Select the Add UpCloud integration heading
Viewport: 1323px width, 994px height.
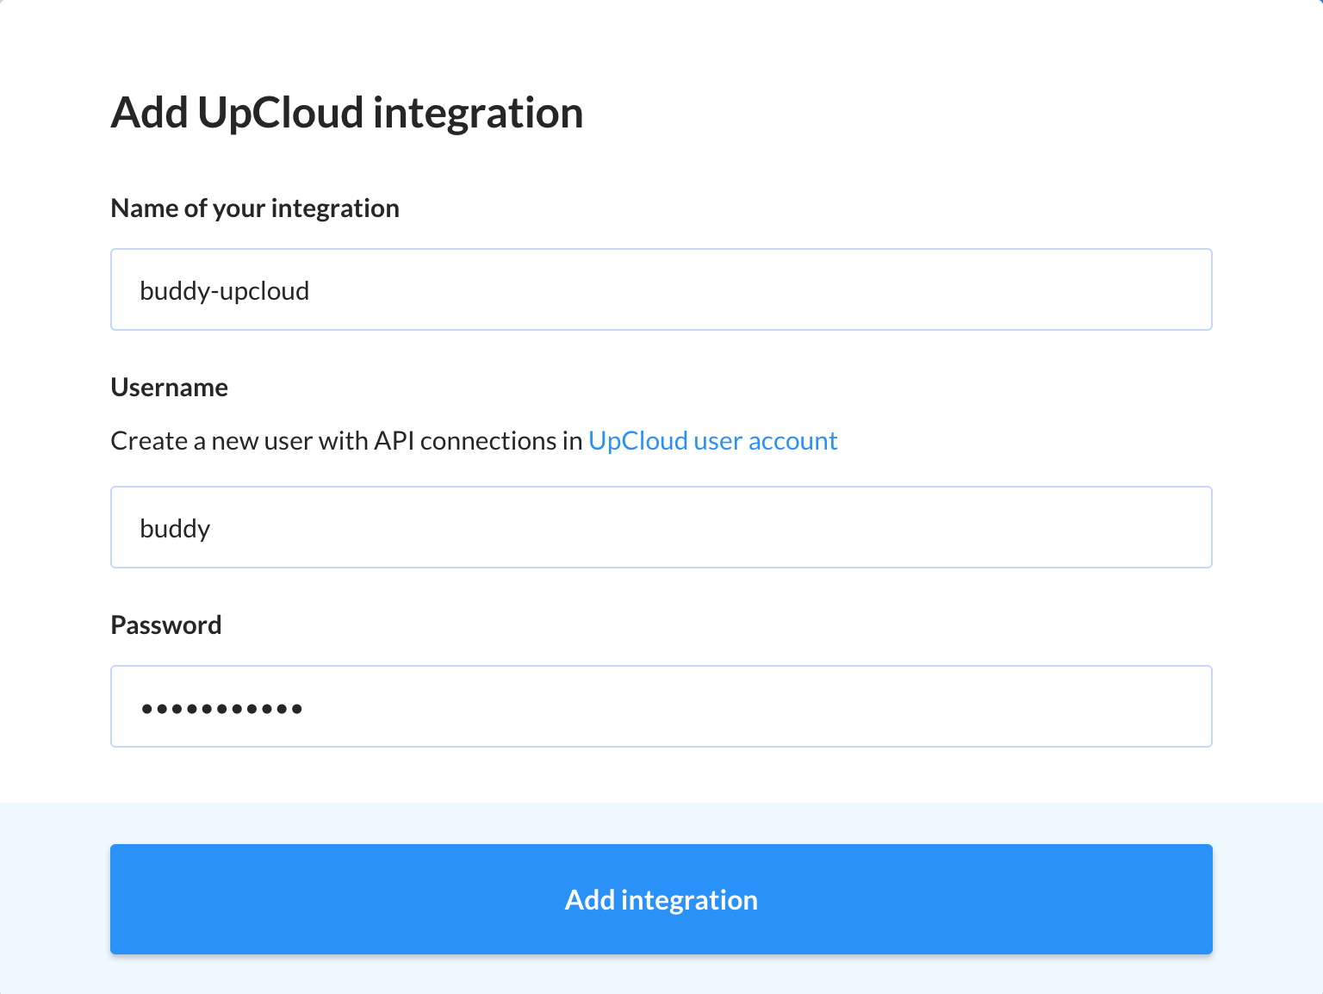point(347,113)
